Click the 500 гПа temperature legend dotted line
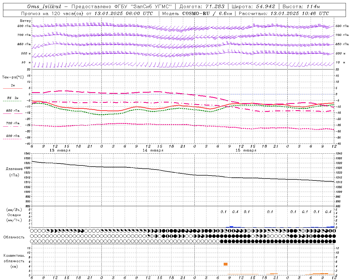The image size is (350, 280). 12,139
